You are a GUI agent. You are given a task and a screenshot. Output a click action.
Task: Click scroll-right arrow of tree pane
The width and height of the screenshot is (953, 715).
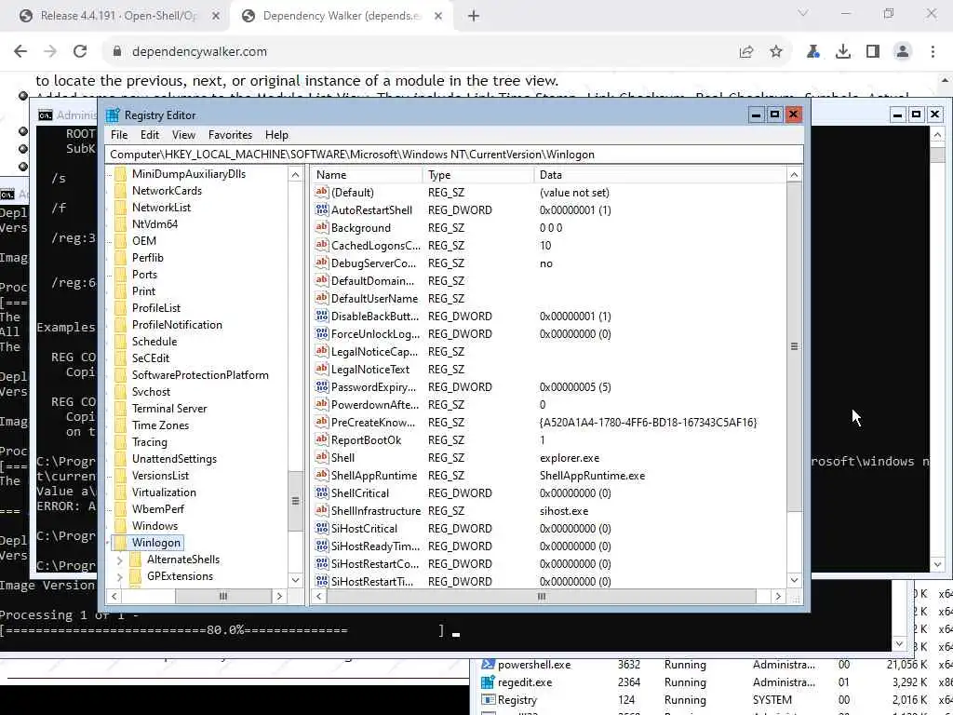click(279, 597)
